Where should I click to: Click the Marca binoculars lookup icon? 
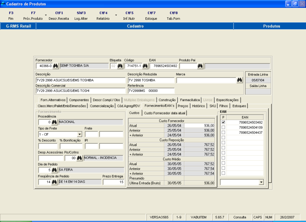[x=239, y=80]
